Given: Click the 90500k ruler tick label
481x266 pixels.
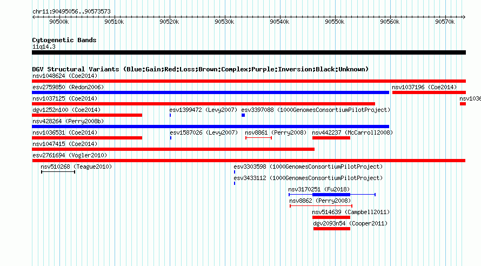Looking at the screenshot, I should coord(59,22).
